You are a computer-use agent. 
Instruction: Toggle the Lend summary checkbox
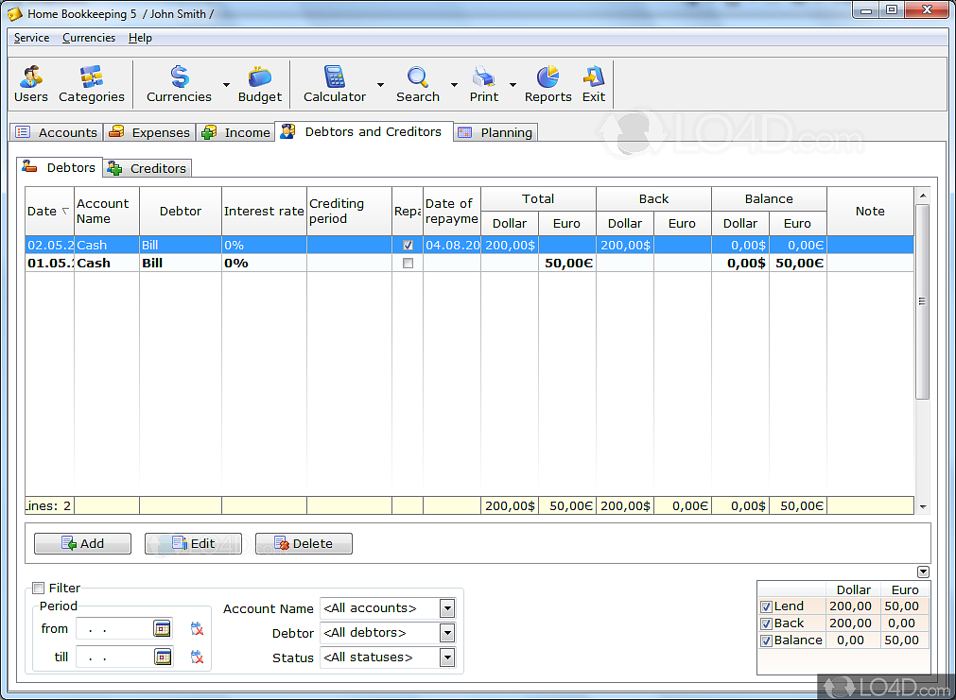[766, 606]
